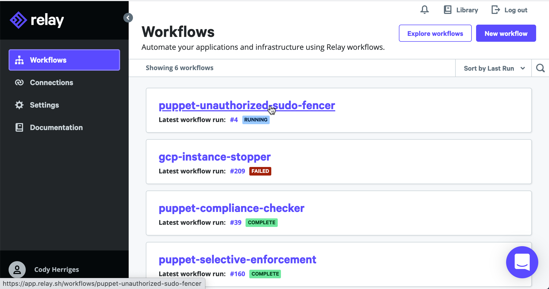The height and width of the screenshot is (289, 549).
Task: Click the Relay logo icon in sidebar
Action: (18, 20)
